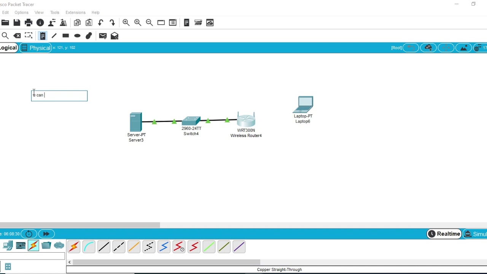Open the Options menu
The image size is (487, 274).
pos(22,13)
